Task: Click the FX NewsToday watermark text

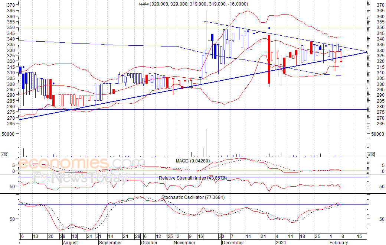Action: click(x=80, y=178)
